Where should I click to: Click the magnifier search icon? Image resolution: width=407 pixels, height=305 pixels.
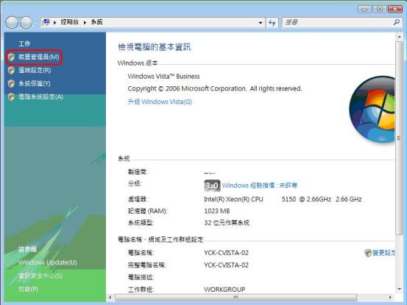tap(397, 22)
